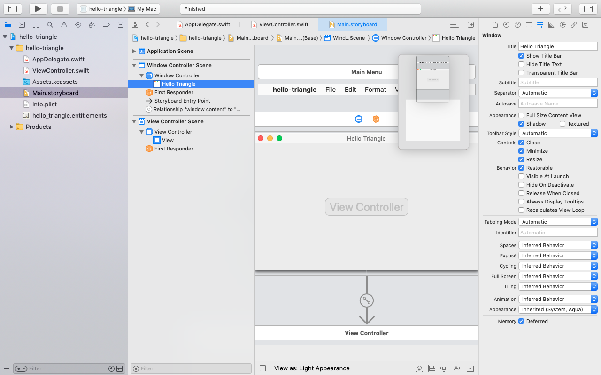601x375 pixels.
Task: Toggle the Textured checkbox
Action: pos(562,124)
